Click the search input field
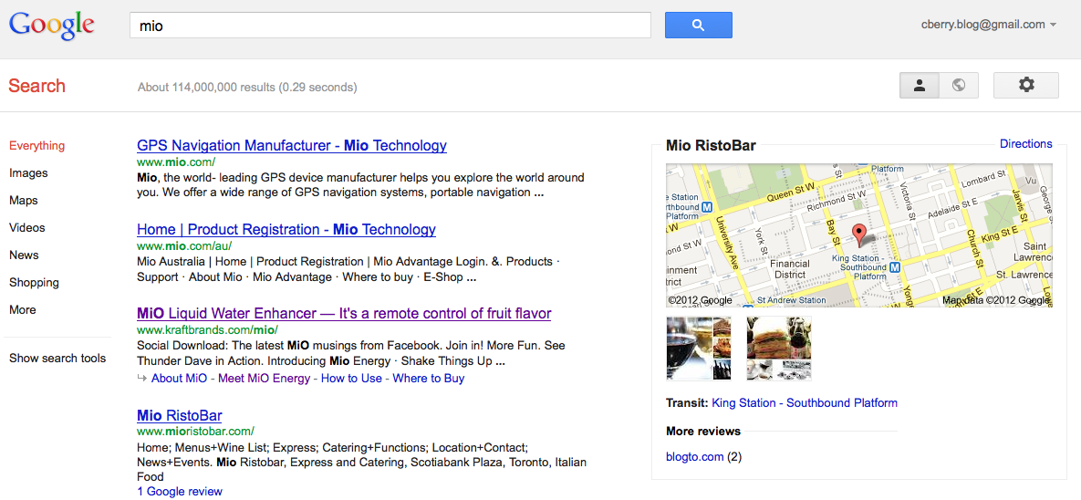This screenshot has height=500, width=1081. (x=390, y=26)
